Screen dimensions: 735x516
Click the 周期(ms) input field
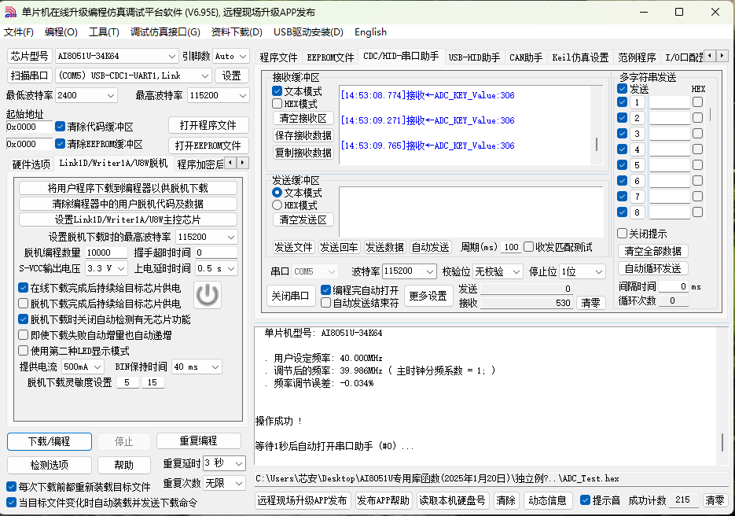[511, 247]
